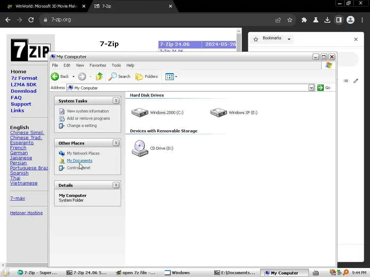The image size is (370, 277).
Task: Open the FAQ link on 7-Zip site
Action: (16, 97)
